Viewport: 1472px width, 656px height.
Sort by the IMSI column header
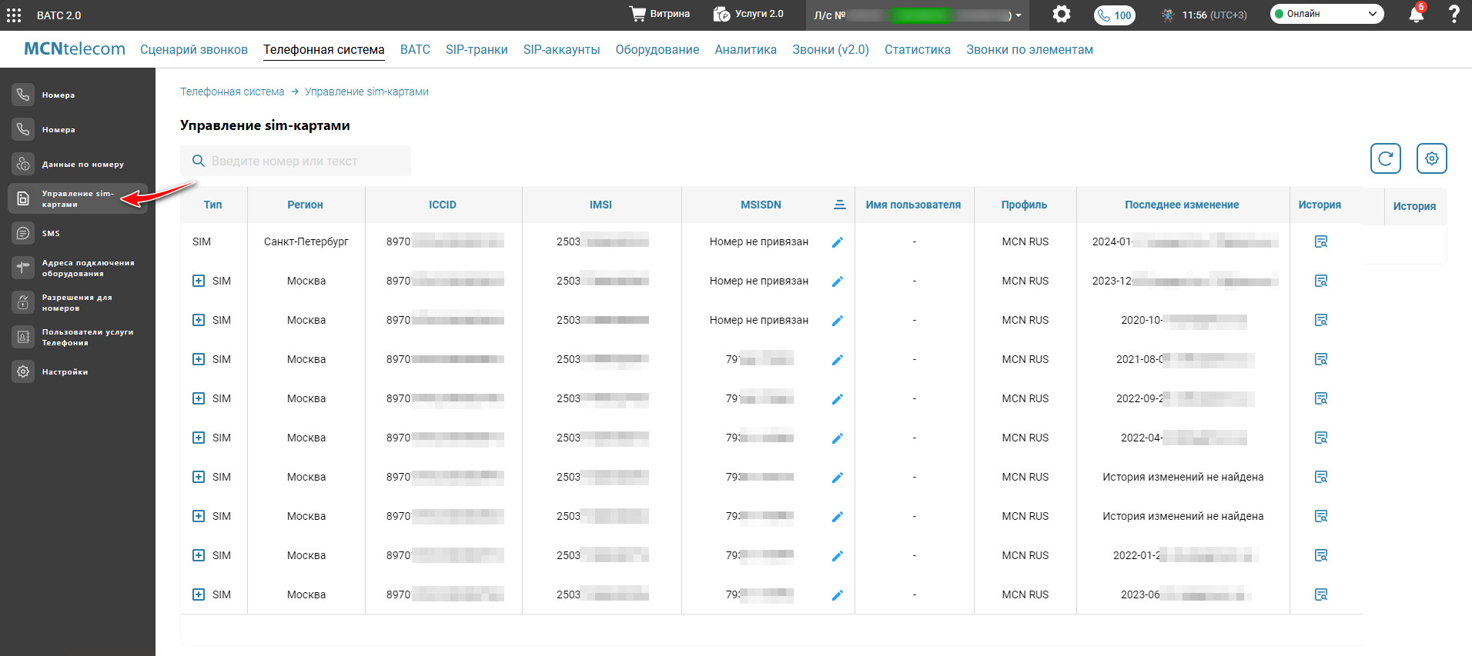click(601, 205)
